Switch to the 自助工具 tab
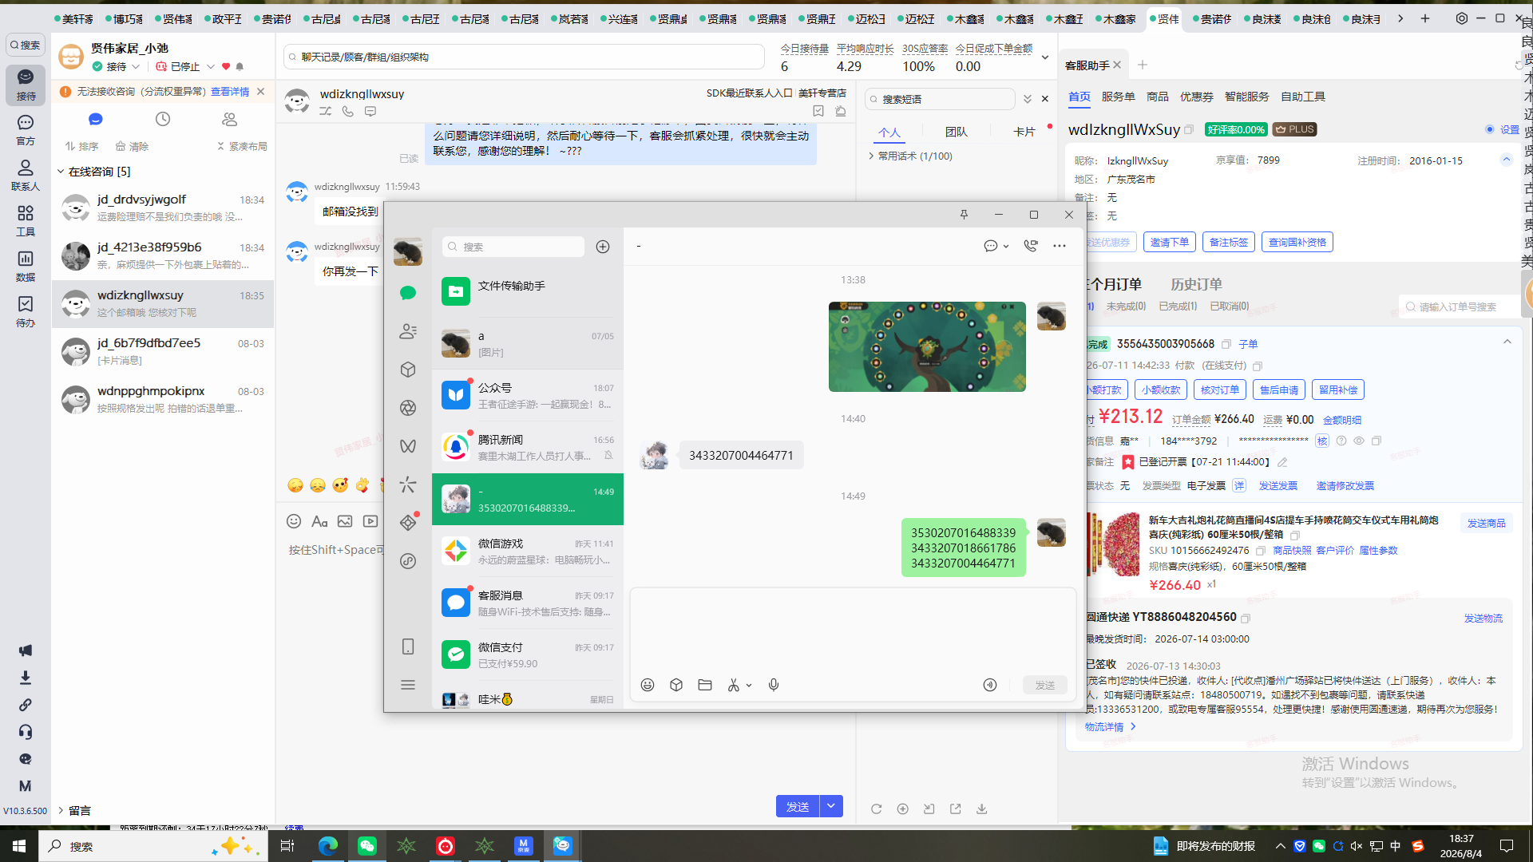The image size is (1533, 862). 1303,97
